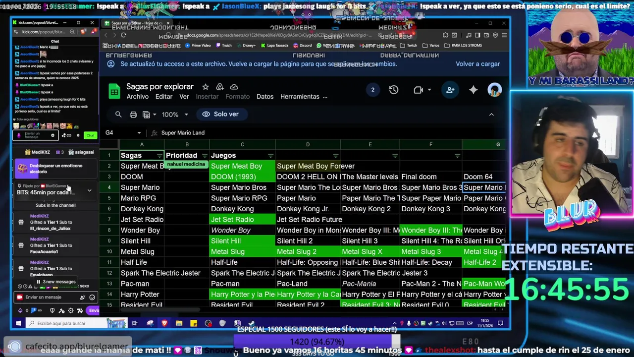Open the Ver menu
The height and width of the screenshot is (357, 634).
(184, 97)
